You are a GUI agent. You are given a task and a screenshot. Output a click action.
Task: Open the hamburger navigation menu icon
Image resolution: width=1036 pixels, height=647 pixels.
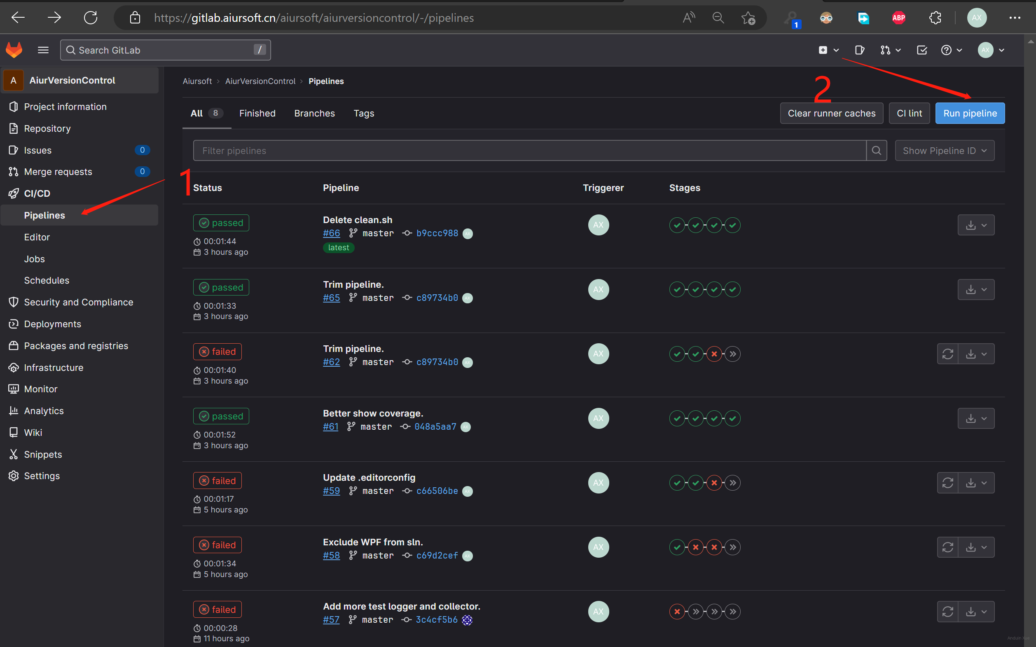(43, 50)
